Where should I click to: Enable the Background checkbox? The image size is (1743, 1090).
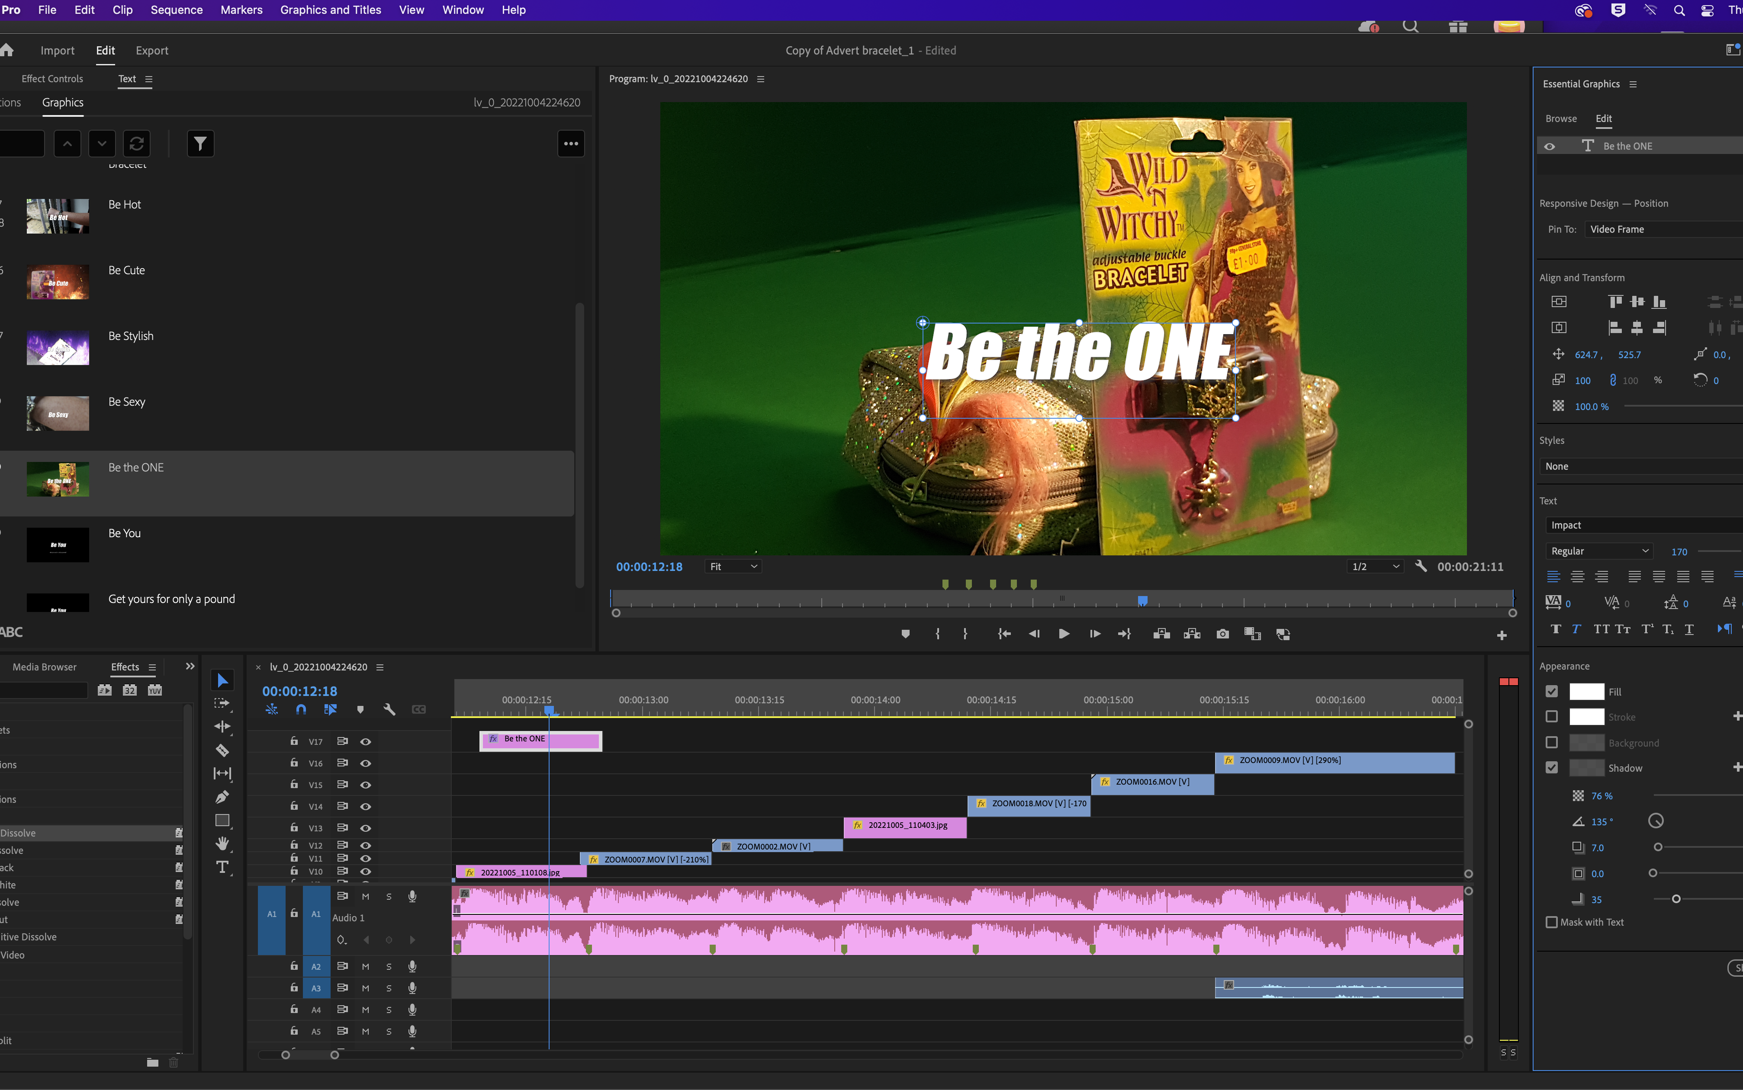pyautogui.click(x=1552, y=743)
